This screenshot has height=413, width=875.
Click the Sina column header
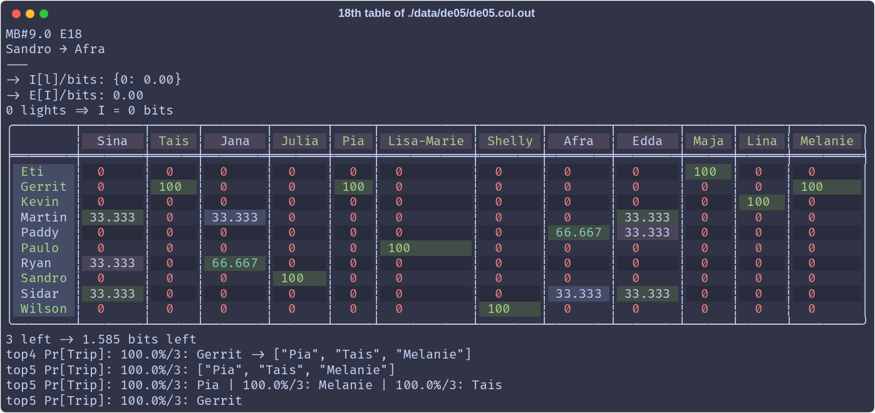point(113,141)
